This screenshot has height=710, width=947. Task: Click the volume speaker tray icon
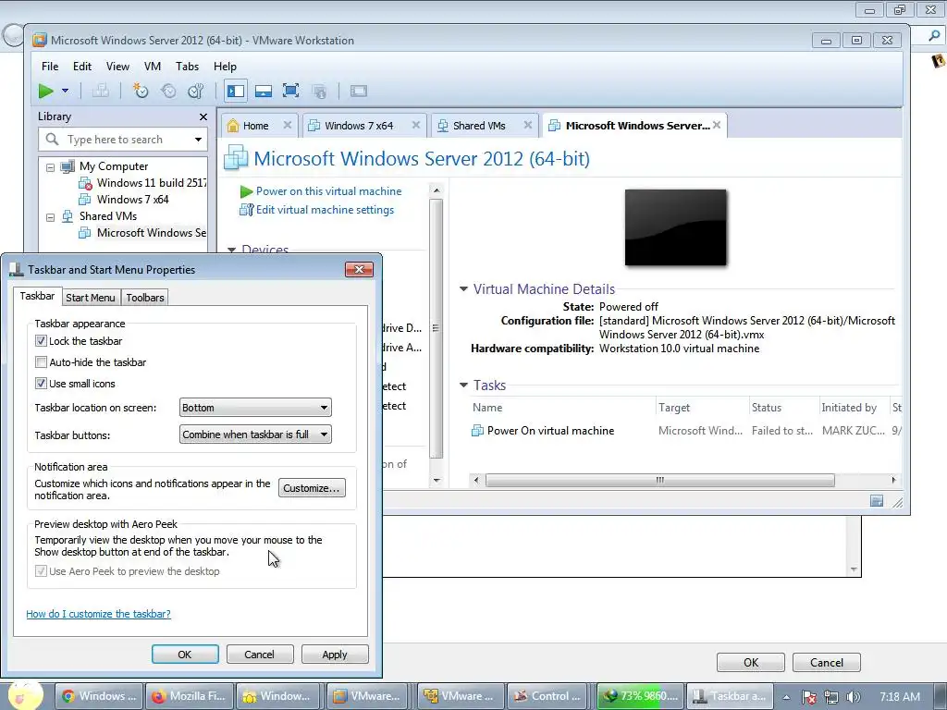[x=854, y=697]
